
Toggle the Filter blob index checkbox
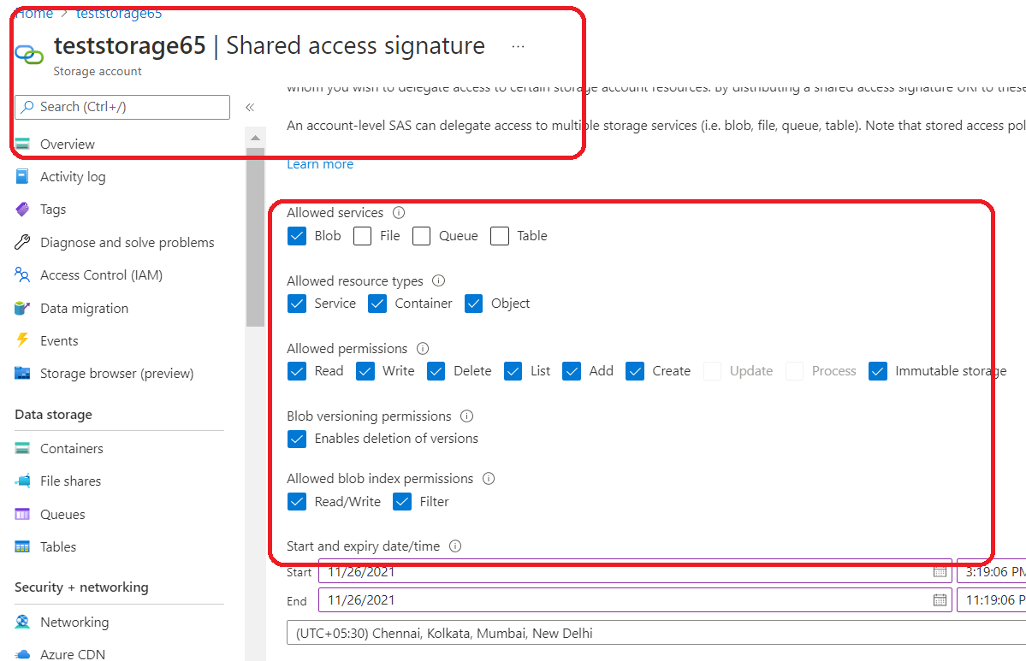point(402,501)
